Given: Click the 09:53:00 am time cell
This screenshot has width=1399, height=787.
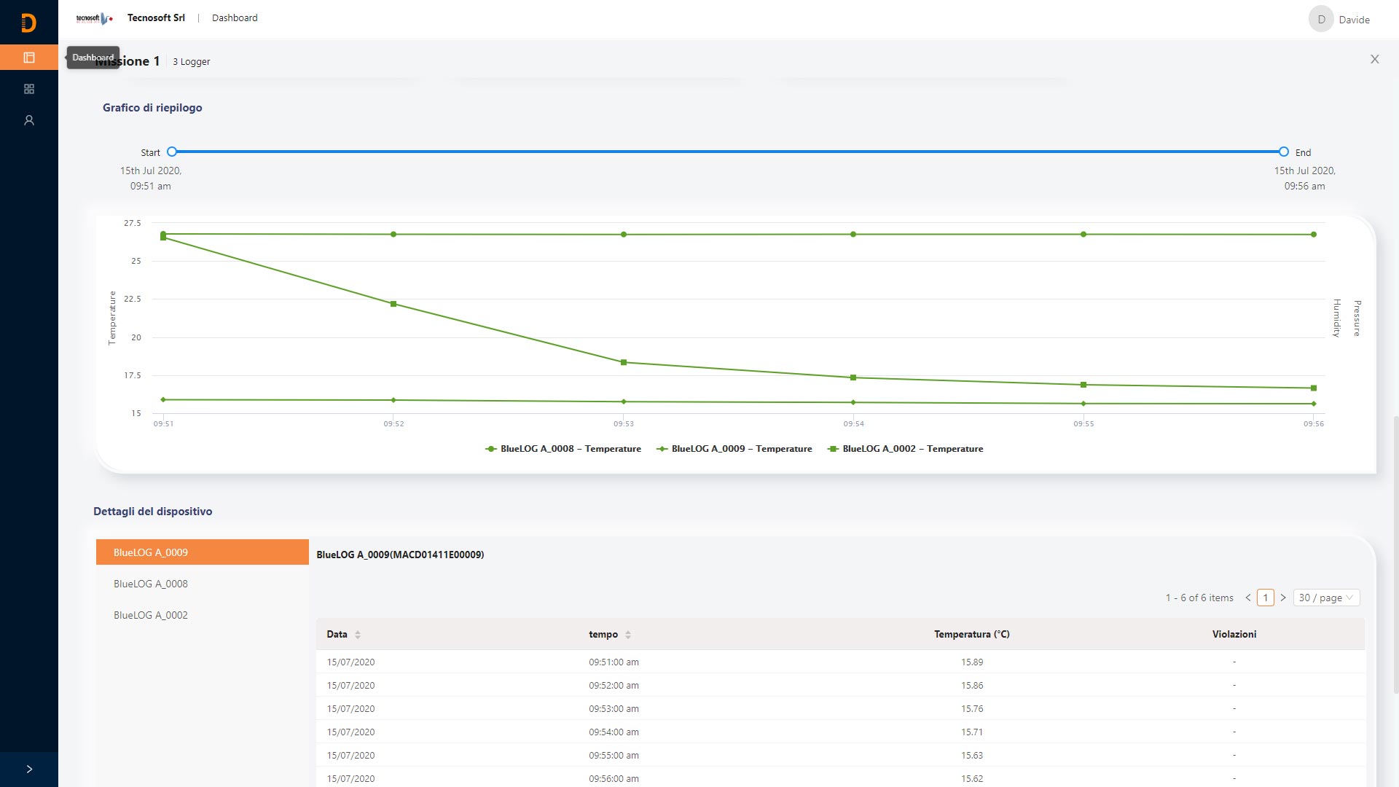Looking at the screenshot, I should pos(614,709).
